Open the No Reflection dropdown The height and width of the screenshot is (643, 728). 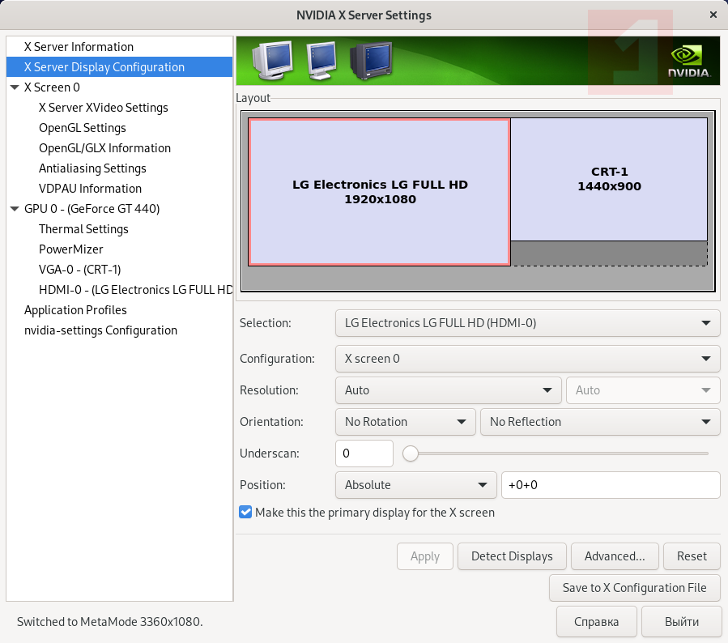pos(600,422)
